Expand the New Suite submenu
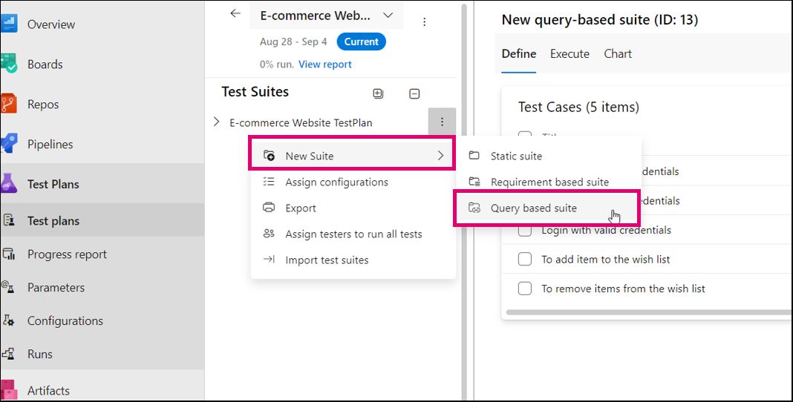This screenshot has width=793, height=402. [352, 156]
